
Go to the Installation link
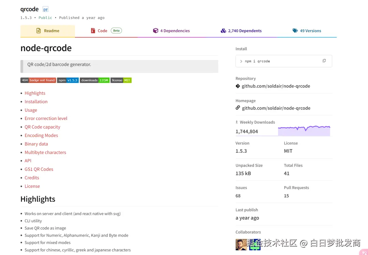click(36, 102)
